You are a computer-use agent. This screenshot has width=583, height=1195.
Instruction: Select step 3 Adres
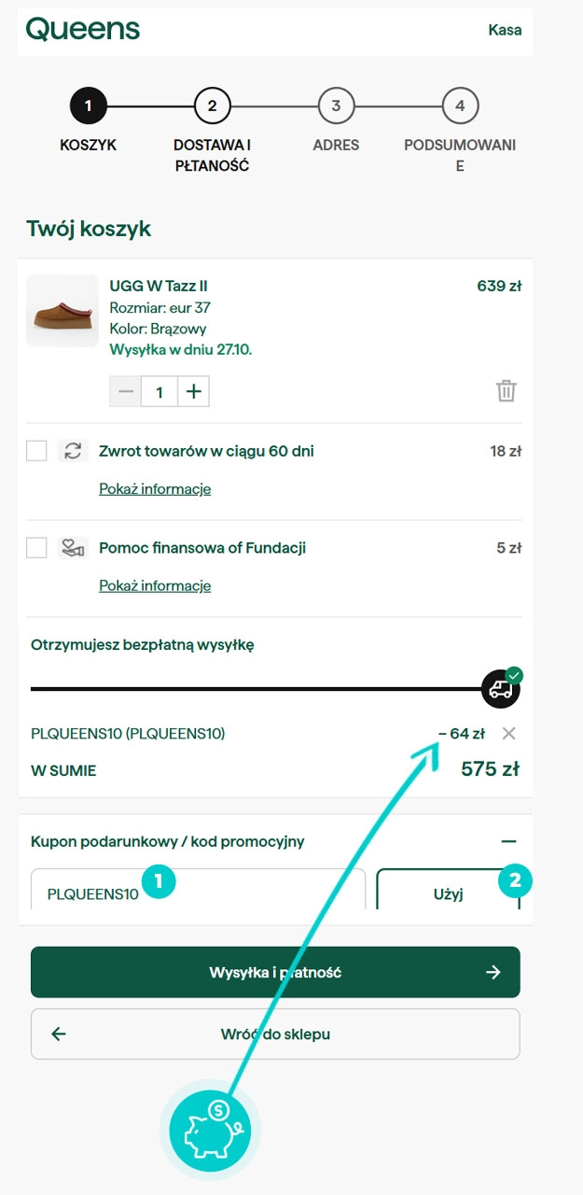[336, 105]
